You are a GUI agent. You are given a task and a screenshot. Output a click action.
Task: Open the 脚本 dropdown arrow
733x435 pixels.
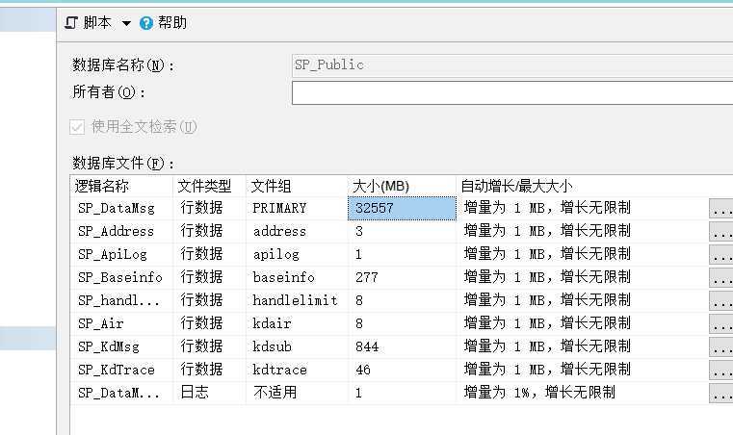click(126, 23)
